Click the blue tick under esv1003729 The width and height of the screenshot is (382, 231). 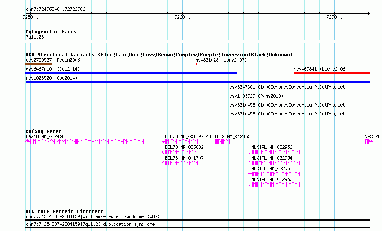pyautogui.click(x=230, y=100)
